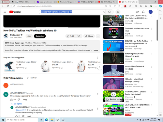Go back with browser back arrow
The image size is (163, 122).
click(x=3, y=6)
